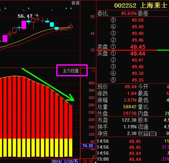This screenshot has width=169, height=163.
Task: Close the indicator panel with red X
Action: (93, 71)
